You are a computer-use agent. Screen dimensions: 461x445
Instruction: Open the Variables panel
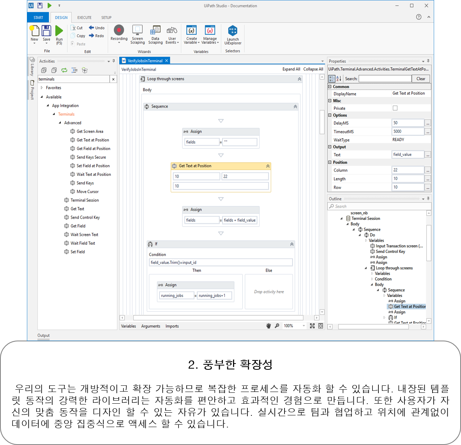129,326
